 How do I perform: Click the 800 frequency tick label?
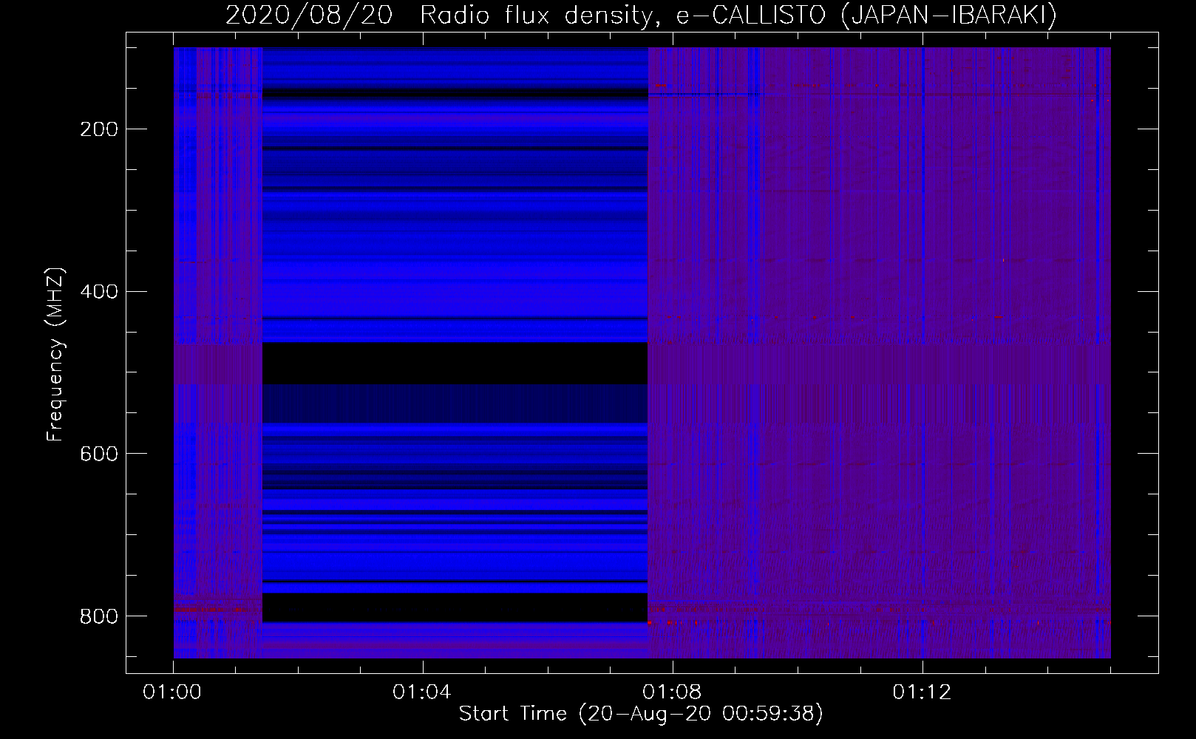point(98,616)
